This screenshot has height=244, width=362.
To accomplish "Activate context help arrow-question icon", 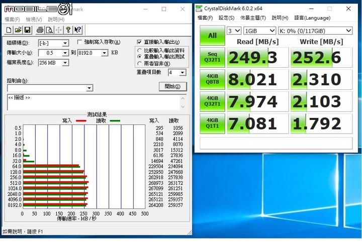I will 77,30.
